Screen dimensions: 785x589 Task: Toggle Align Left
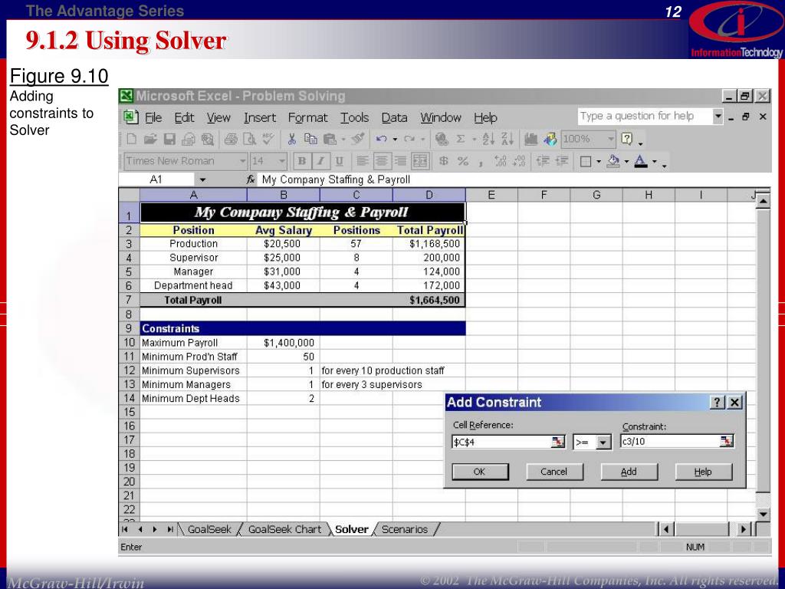[363, 161]
